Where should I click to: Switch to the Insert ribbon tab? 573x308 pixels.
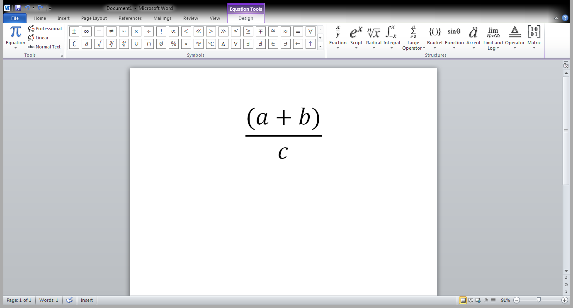[63, 18]
